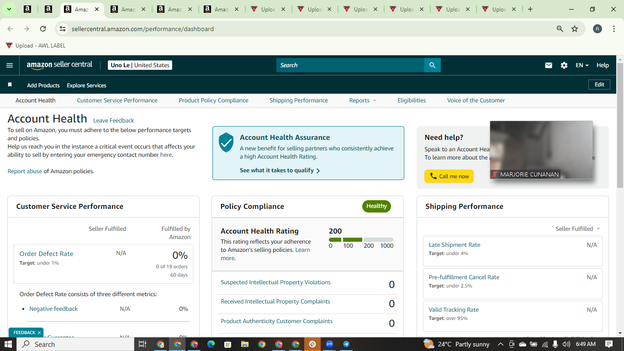This screenshot has height=351, width=624.
Task: Open Chrome's three-dot menu
Action: coord(614,29)
